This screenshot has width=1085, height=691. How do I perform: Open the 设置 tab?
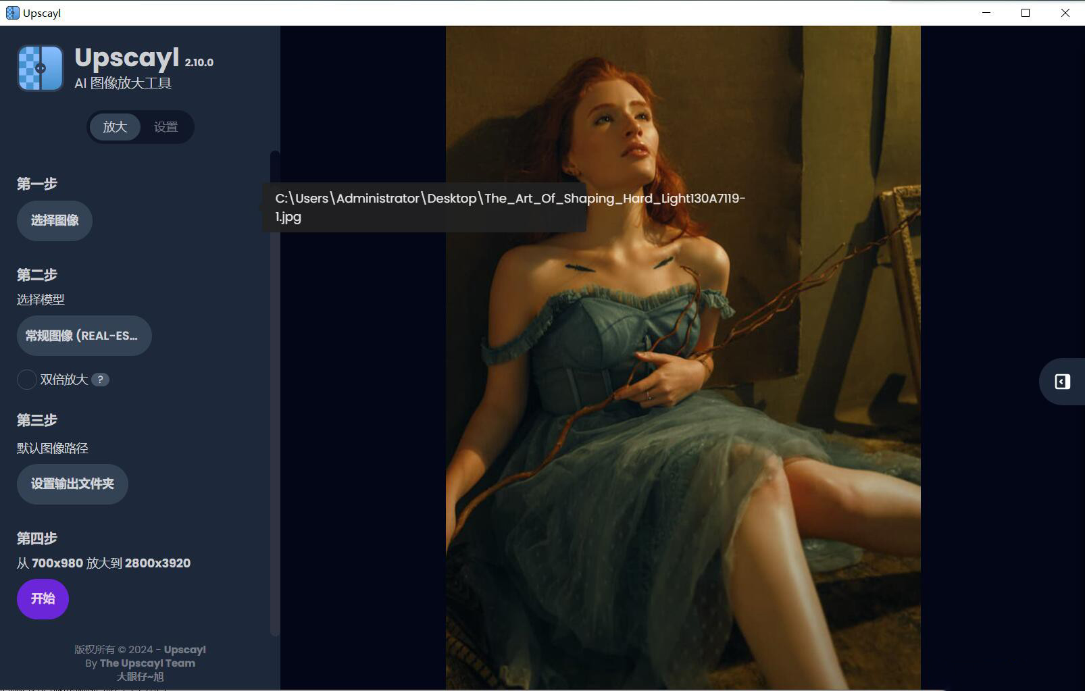click(x=166, y=127)
